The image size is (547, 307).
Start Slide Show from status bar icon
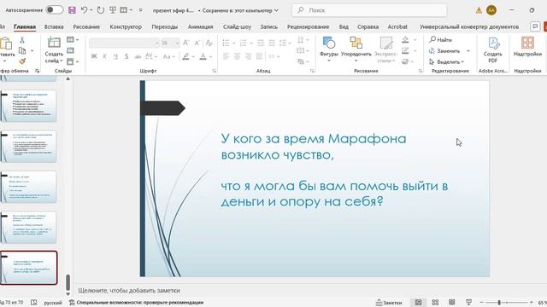pos(468,303)
